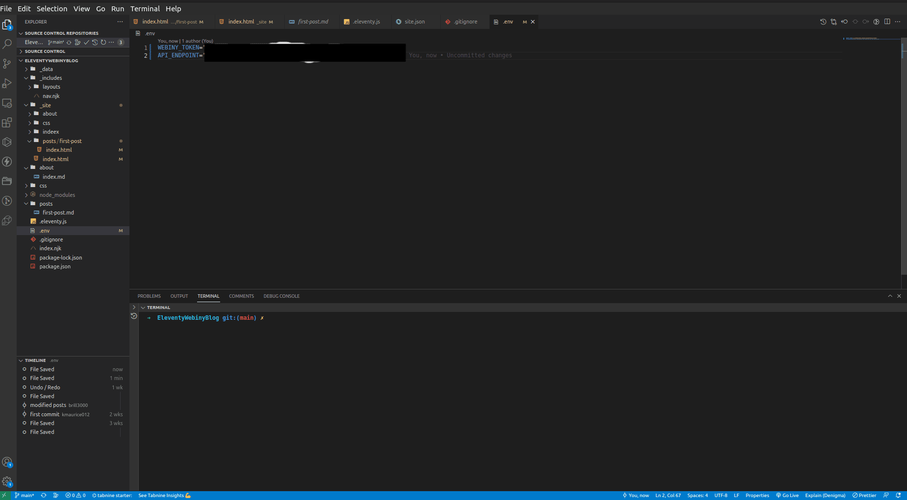Open the Search view in activity bar
This screenshot has width=907, height=500.
7,44
